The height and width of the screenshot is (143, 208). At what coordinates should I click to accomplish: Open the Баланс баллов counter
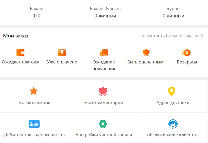(x=105, y=12)
